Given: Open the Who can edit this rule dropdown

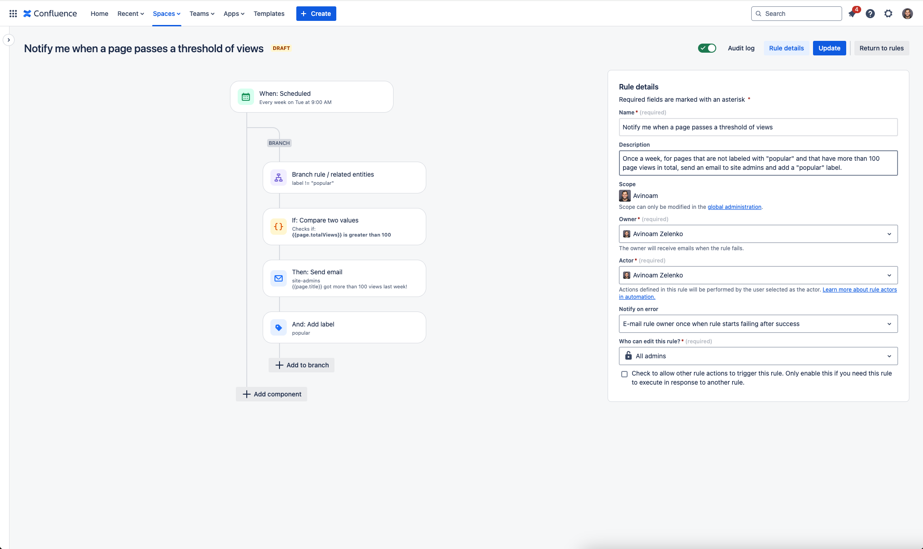Looking at the screenshot, I should click(758, 356).
